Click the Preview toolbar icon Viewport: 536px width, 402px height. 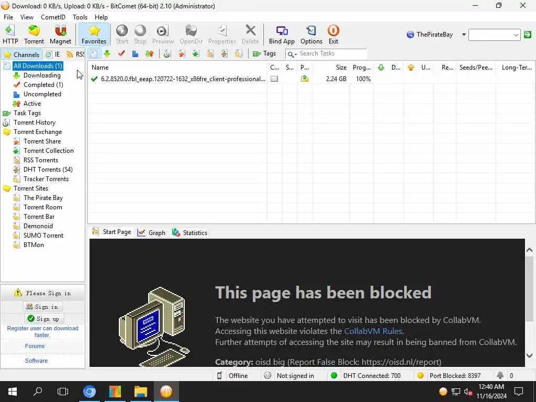[163, 35]
